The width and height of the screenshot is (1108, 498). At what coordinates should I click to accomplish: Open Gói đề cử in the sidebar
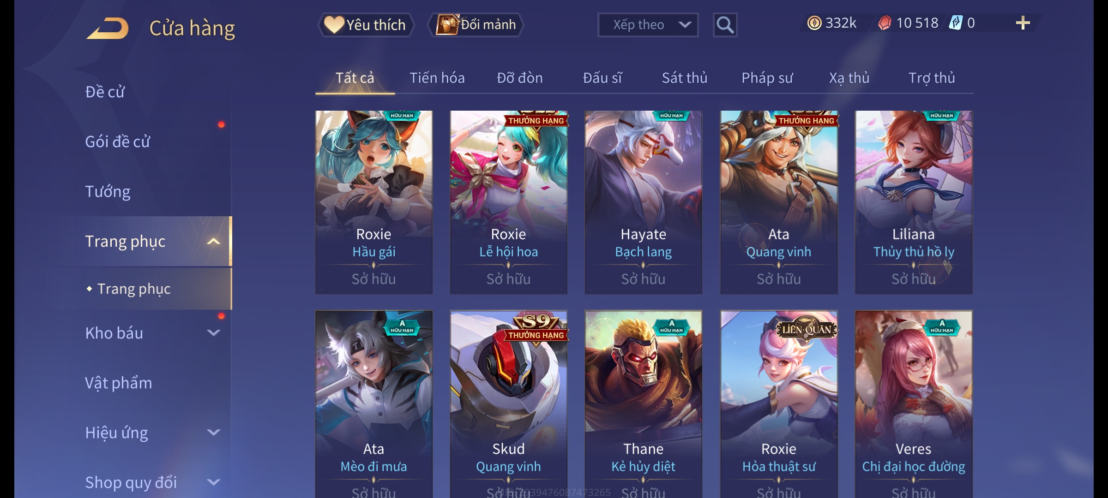(118, 142)
